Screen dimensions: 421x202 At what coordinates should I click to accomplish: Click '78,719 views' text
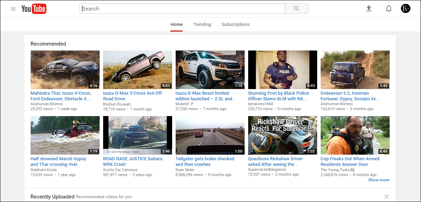[x=114, y=109]
